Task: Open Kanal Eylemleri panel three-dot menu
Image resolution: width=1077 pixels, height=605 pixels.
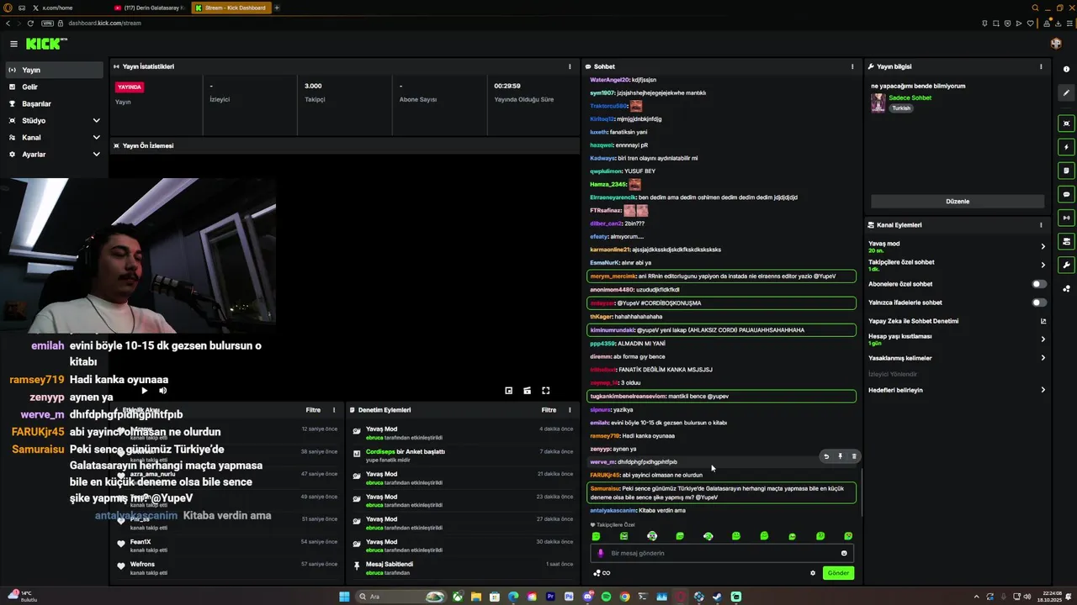Action: coord(1041,225)
